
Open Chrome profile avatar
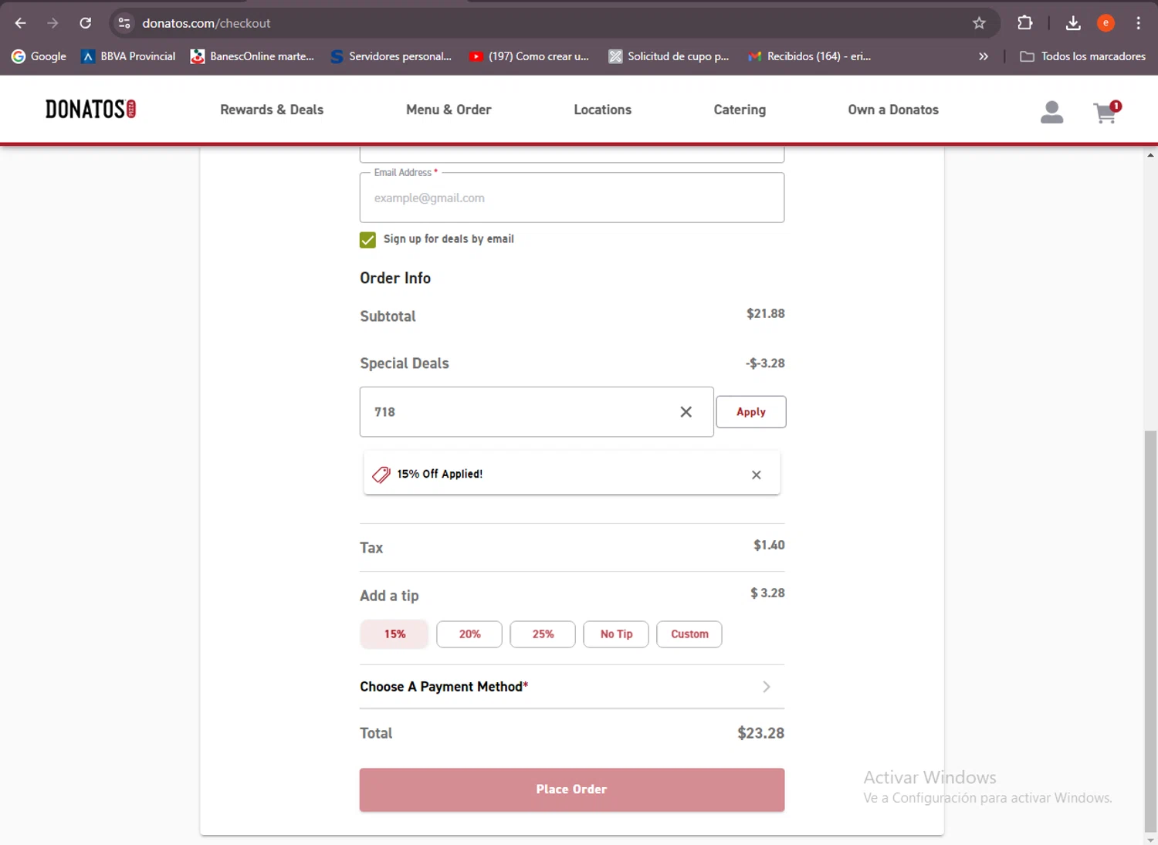click(x=1106, y=23)
